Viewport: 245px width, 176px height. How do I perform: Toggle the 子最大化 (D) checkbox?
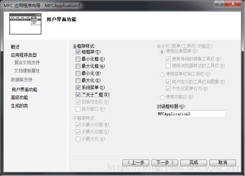click(78, 139)
